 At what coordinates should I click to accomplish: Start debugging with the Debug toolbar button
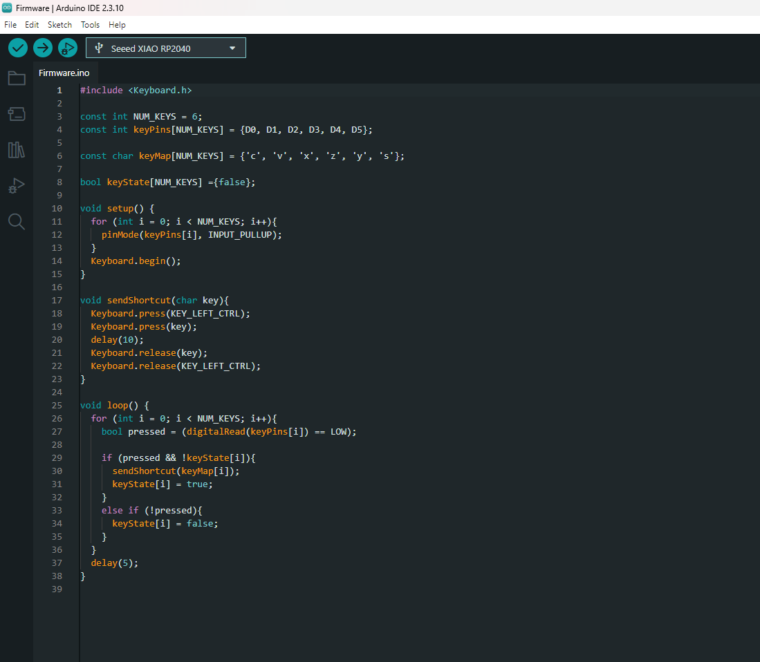point(68,48)
